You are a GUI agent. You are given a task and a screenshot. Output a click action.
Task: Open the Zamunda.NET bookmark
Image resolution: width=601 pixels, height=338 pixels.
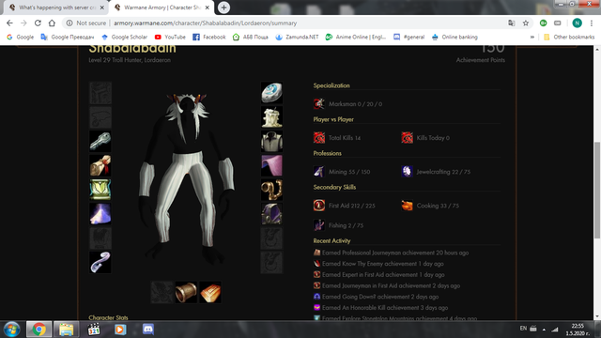pos(297,38)
